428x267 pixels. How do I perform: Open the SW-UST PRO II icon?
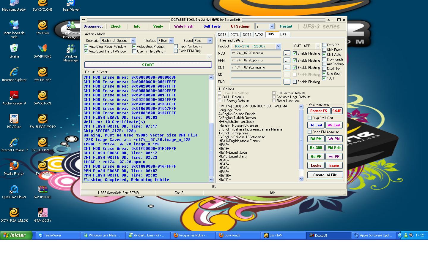pyautogui.click(x=43, y=144)
